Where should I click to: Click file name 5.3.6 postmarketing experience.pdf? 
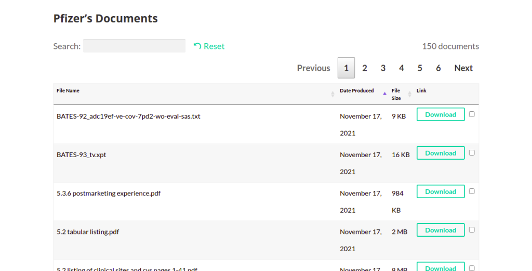[109, 193]
